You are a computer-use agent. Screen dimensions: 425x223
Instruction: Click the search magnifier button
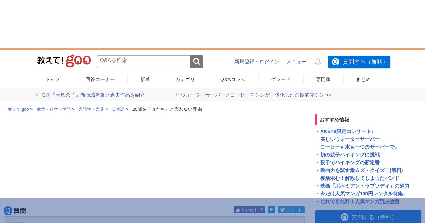[197, 62]
